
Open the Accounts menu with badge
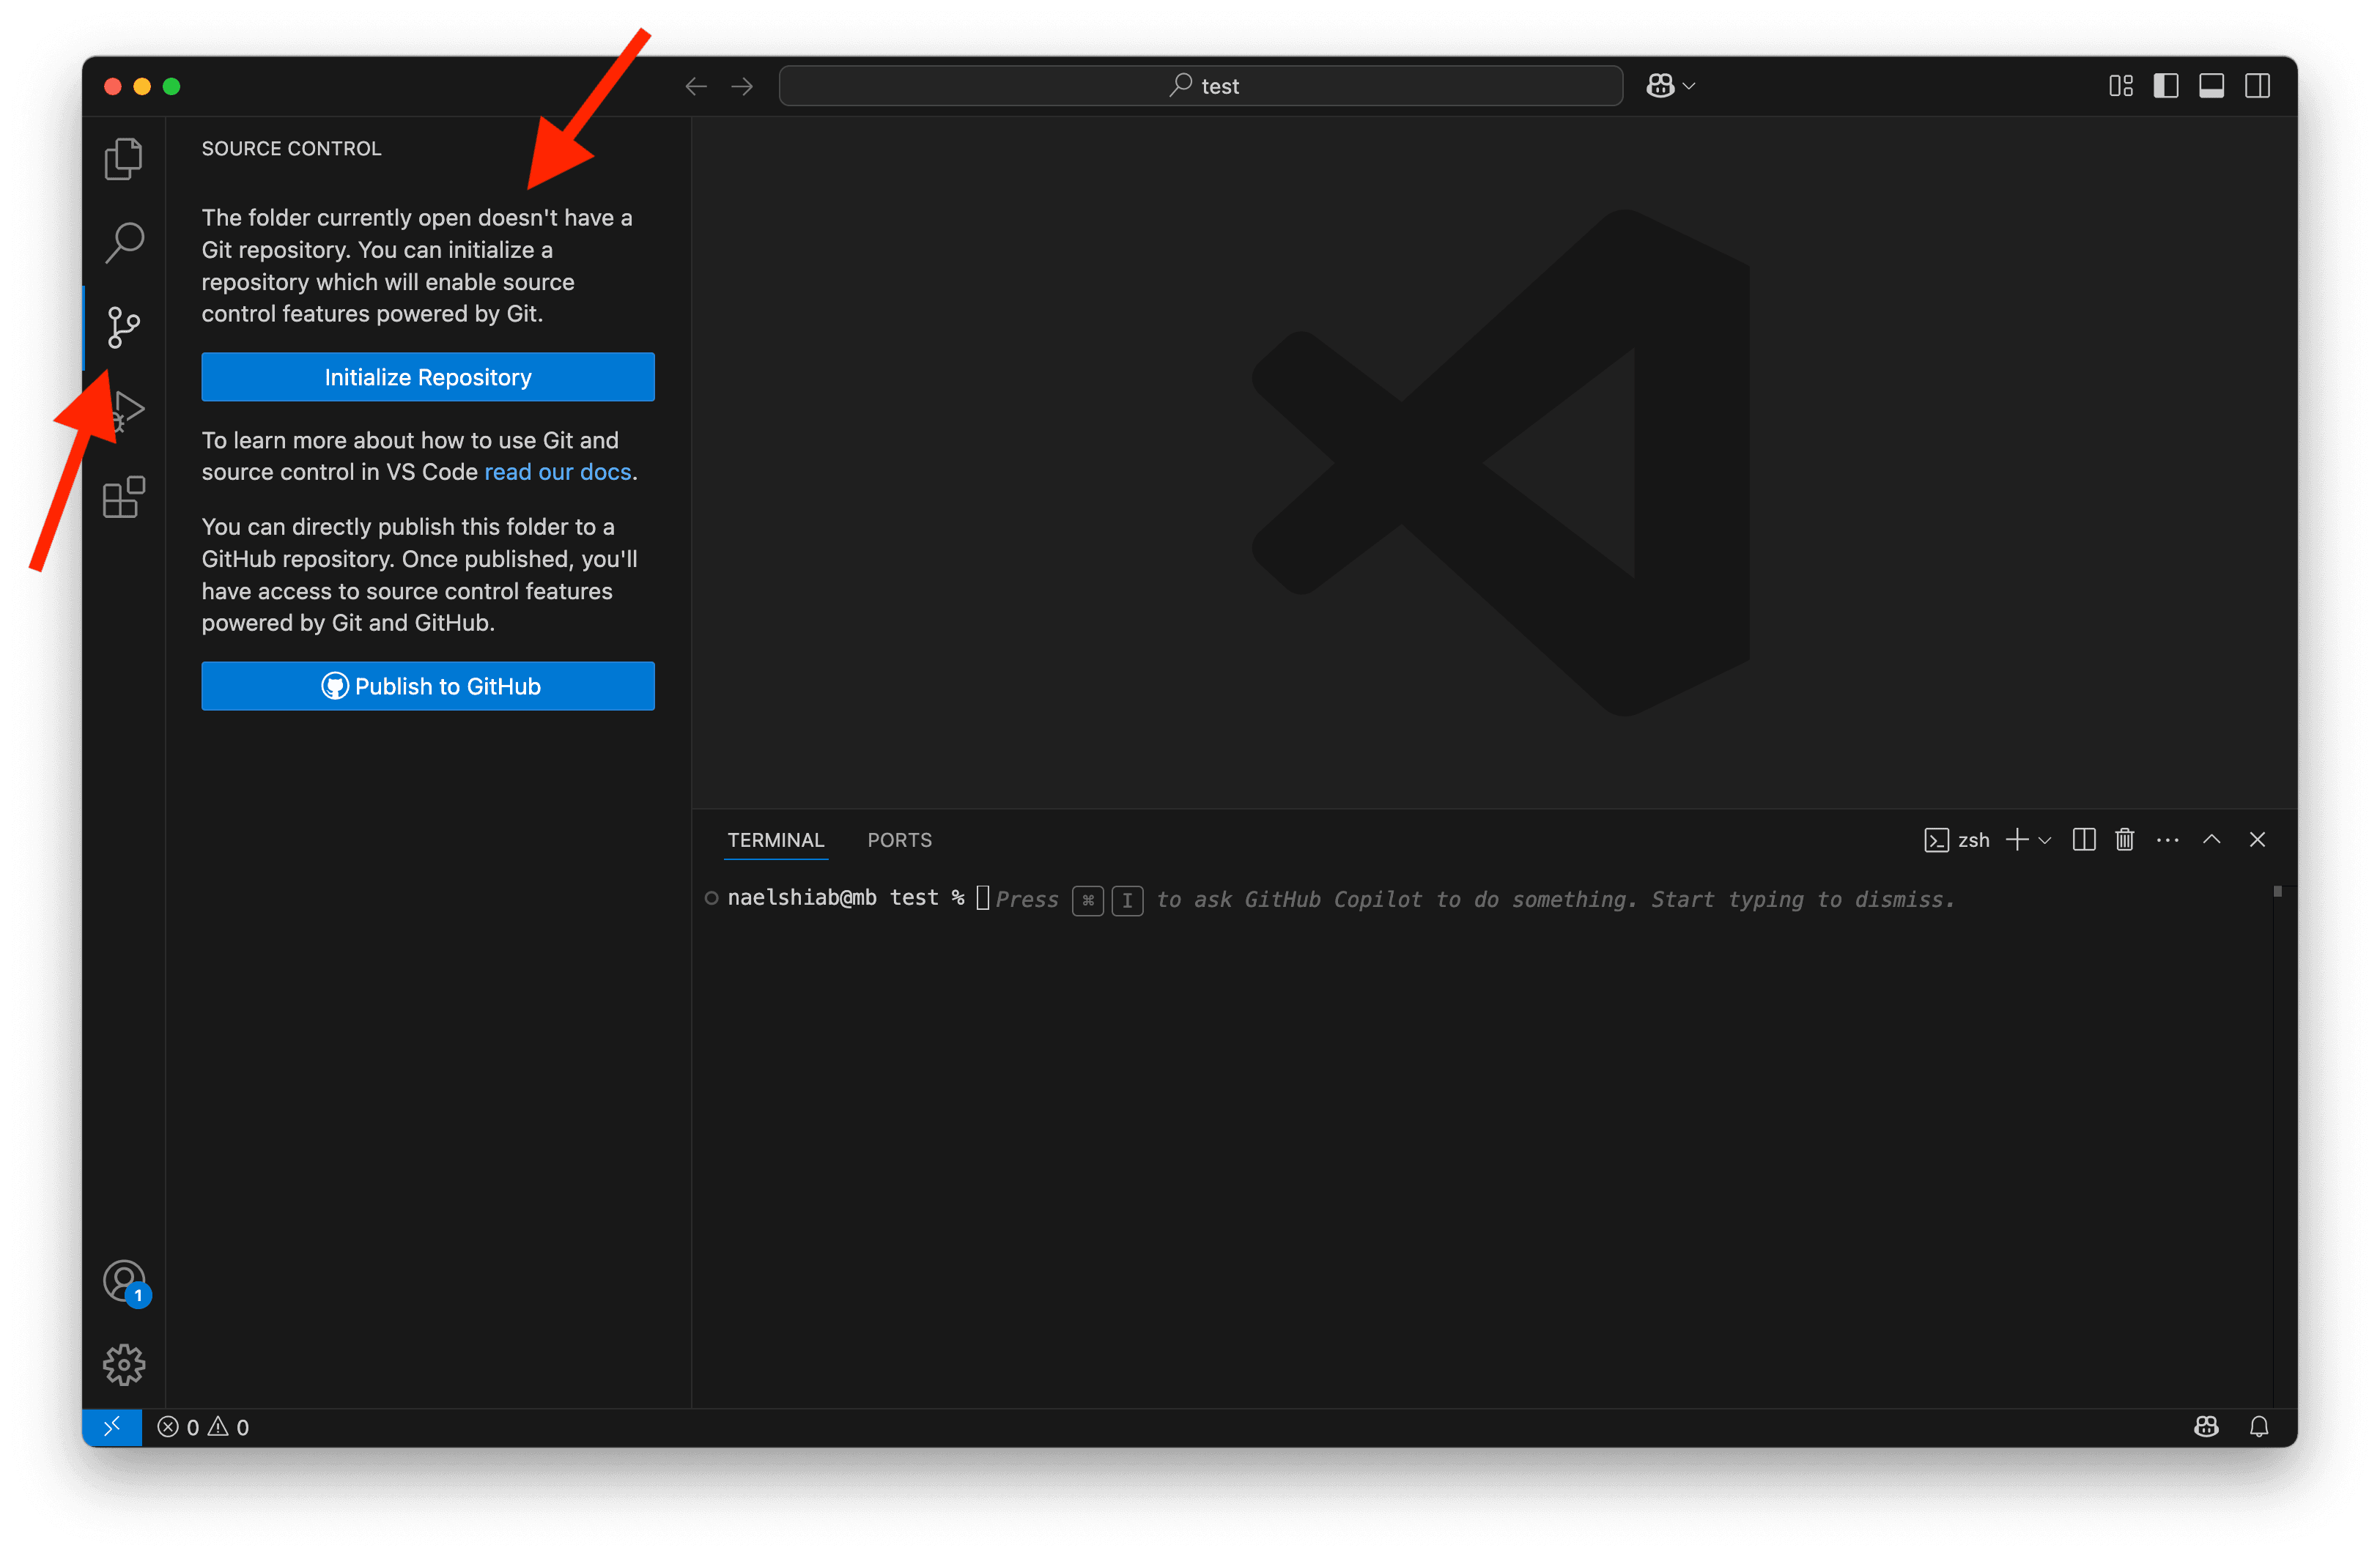125,1282
